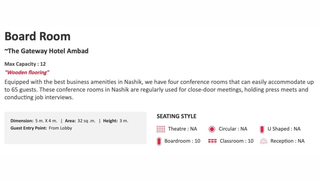Click the Boardroom seating style icon
The image size is (320, 180).
[159, 141]
